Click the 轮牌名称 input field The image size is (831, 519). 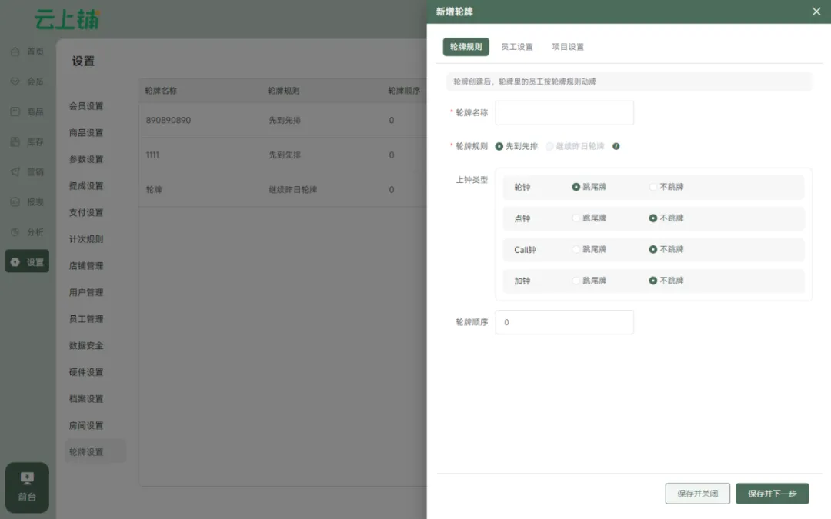click(564, 113)
